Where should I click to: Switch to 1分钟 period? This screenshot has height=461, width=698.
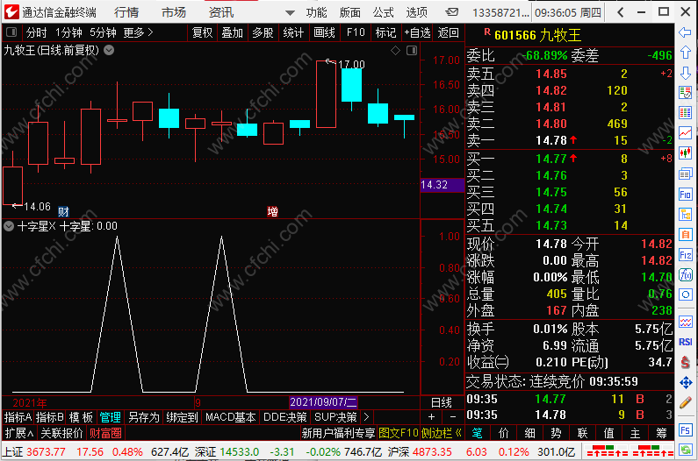pos(68,32)
